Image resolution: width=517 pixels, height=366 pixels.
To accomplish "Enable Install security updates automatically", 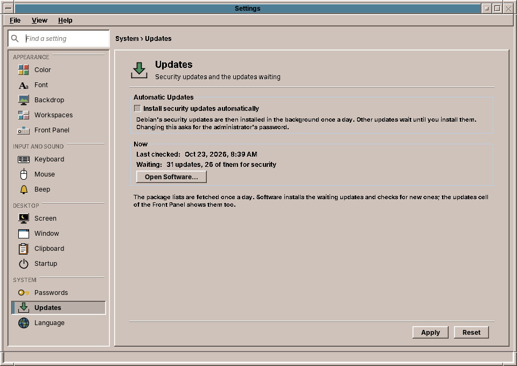I will (x=137, y=108).
